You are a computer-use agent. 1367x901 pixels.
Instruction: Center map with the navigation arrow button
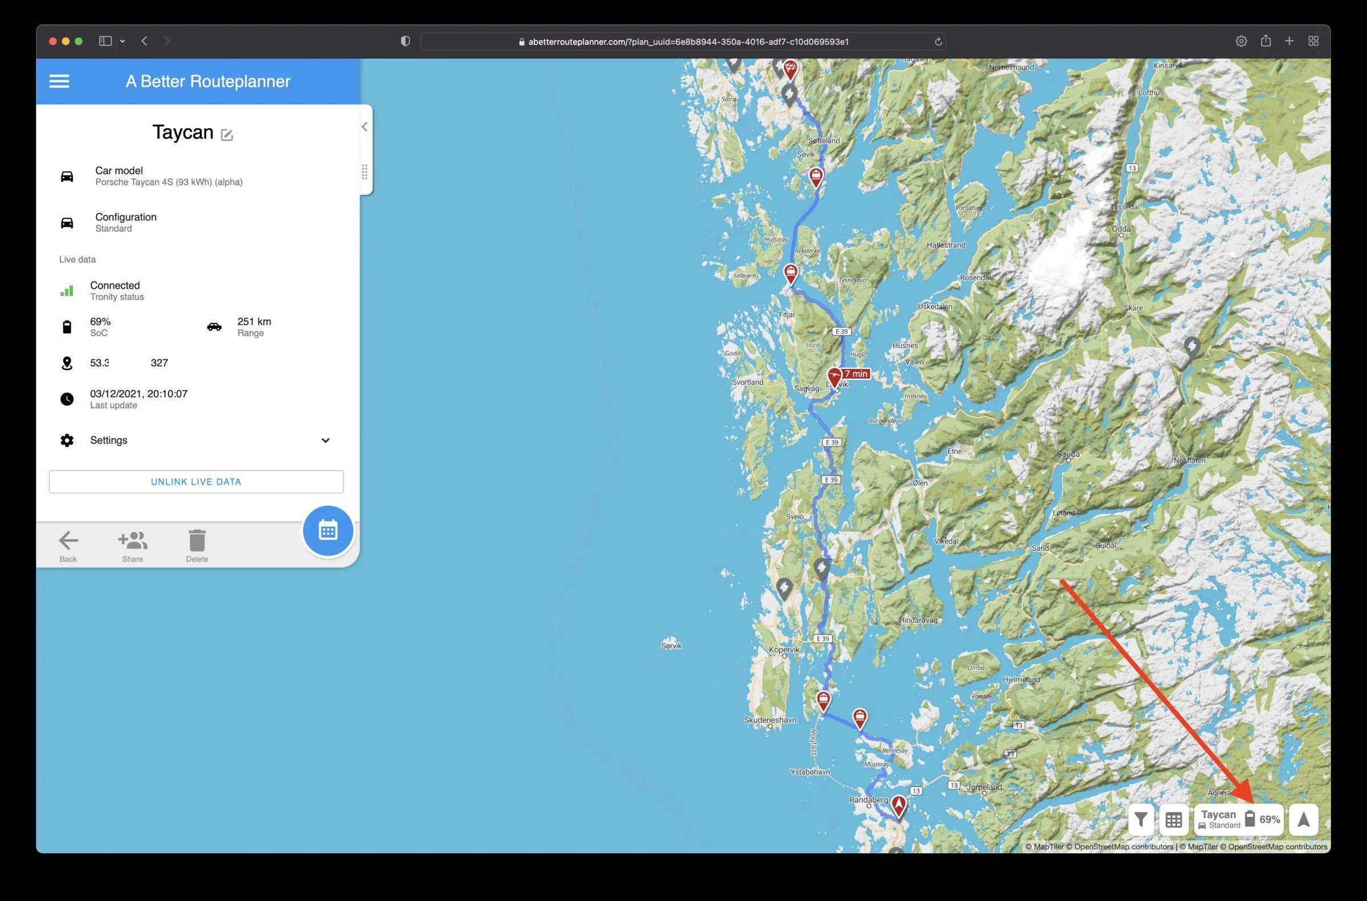pyautogui.click(x=1304, y=820)
